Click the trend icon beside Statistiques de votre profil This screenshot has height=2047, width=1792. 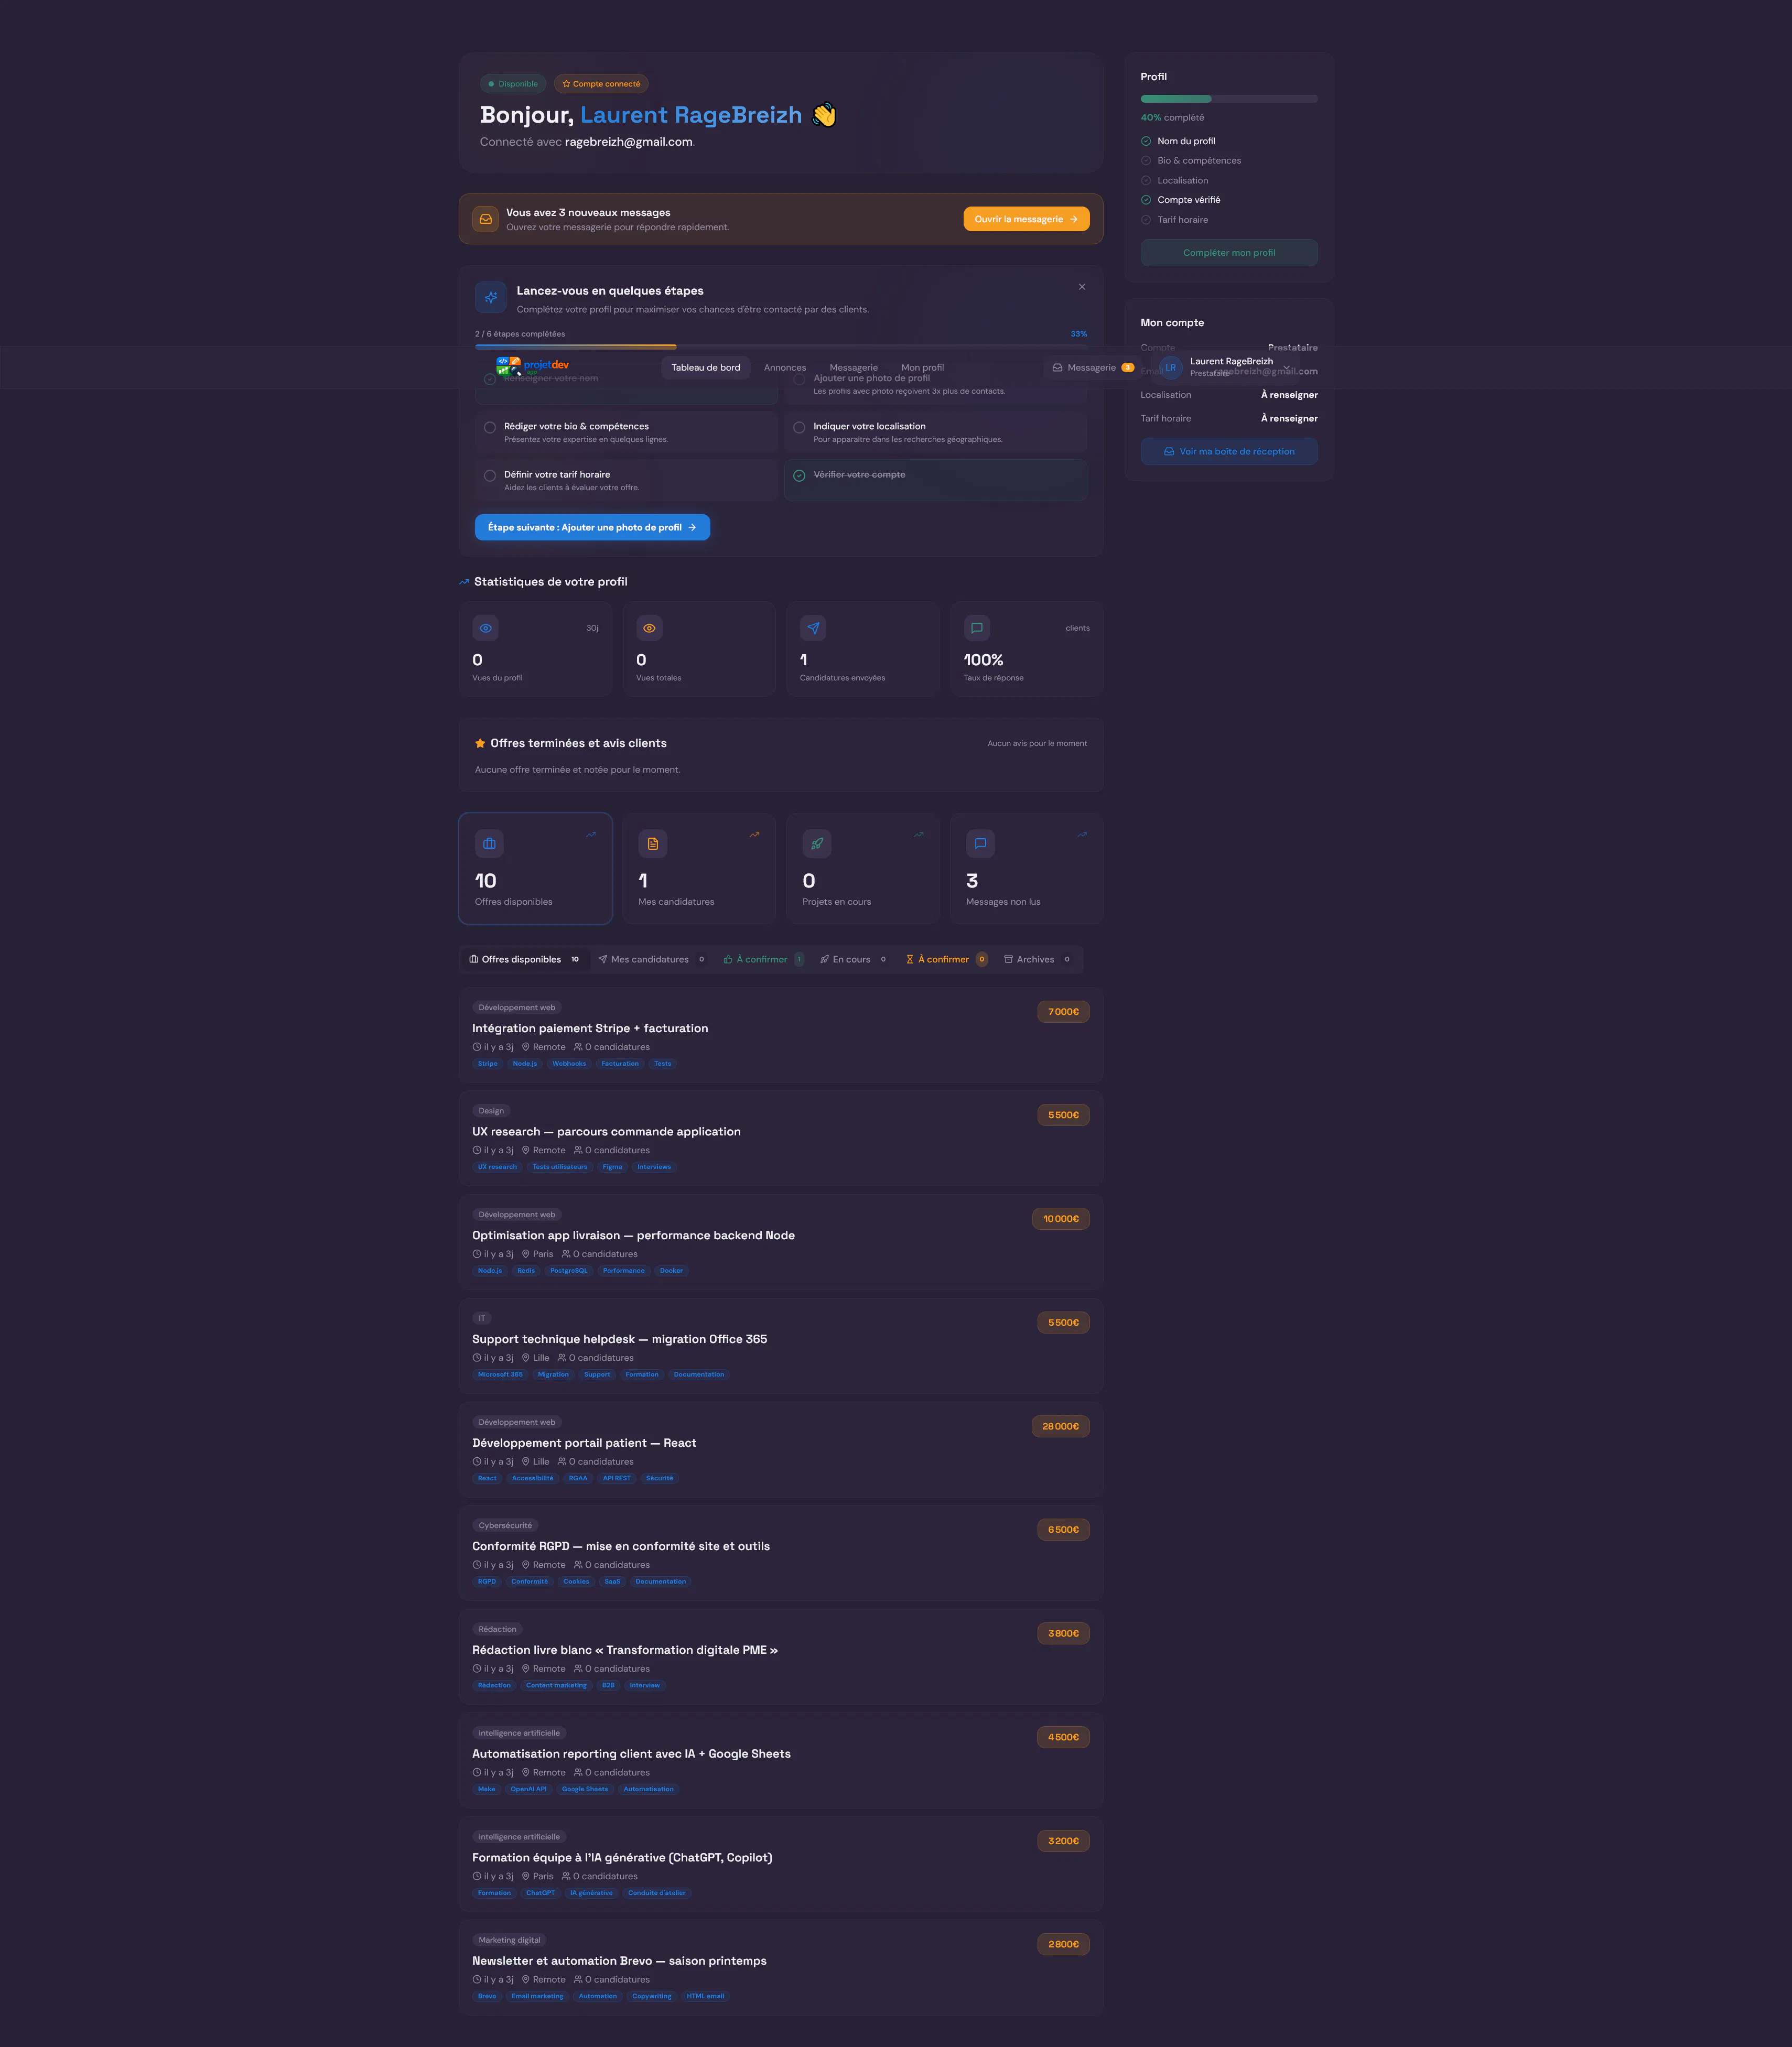[464, 582]
